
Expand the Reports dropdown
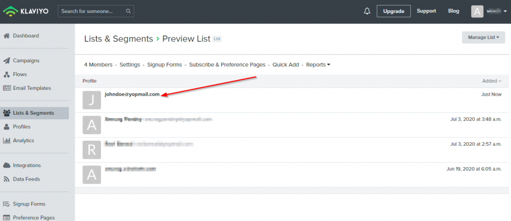(318, 64)
